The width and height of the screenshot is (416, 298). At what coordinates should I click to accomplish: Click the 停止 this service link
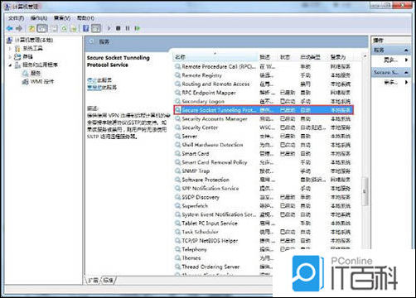tap(91, 80)
